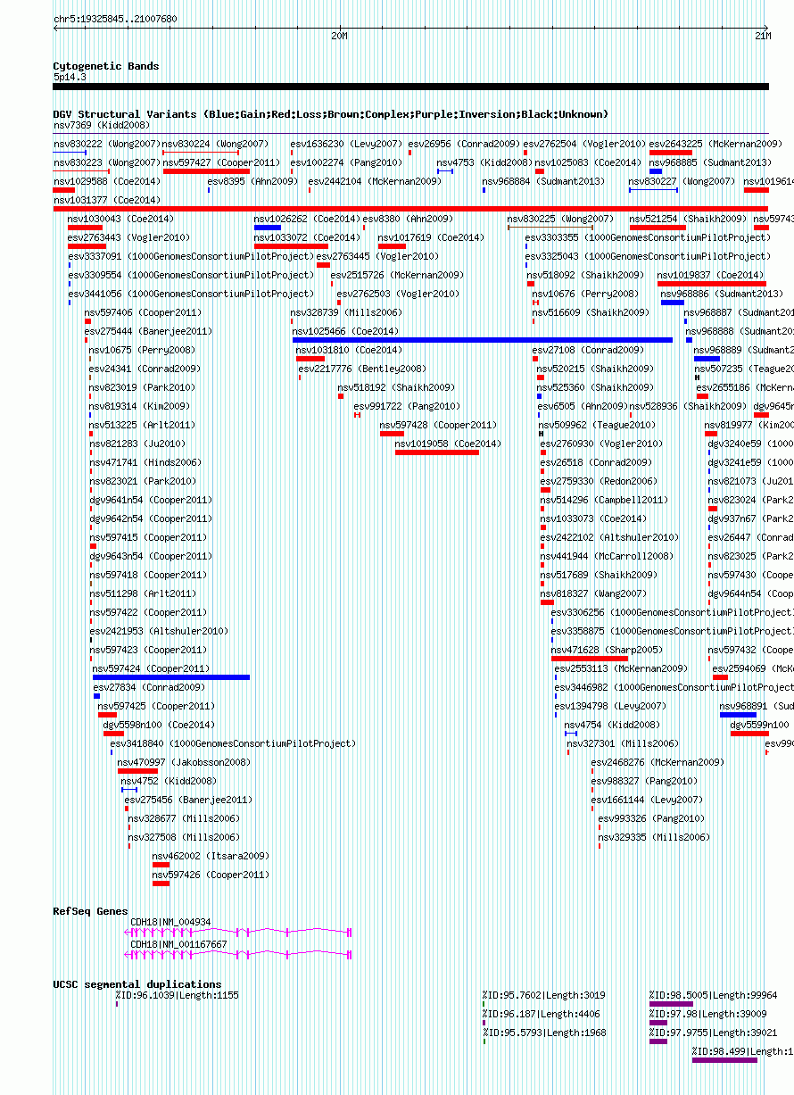
Task: Click nsv514296 (Campbell2011) variant label
Action: click(603, 500)
